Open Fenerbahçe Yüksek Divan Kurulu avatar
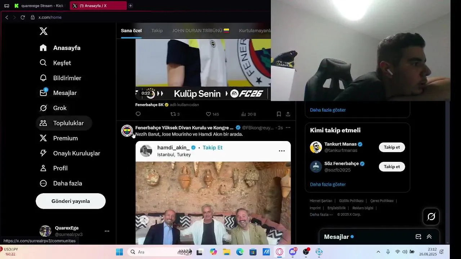 [x=127, y=131]
